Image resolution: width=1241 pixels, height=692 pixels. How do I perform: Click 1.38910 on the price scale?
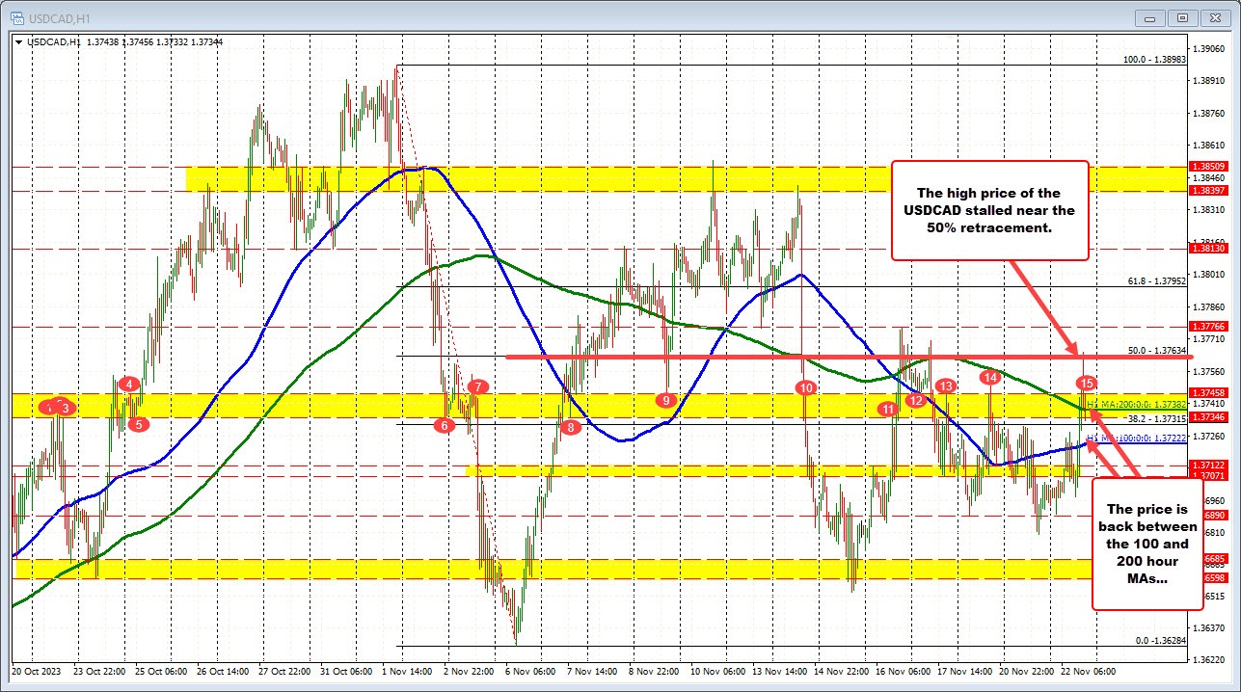point(1210,81)
